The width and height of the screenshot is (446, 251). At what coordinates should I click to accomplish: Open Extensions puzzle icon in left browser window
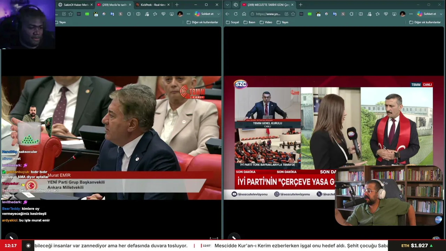(x=129, y=14)
